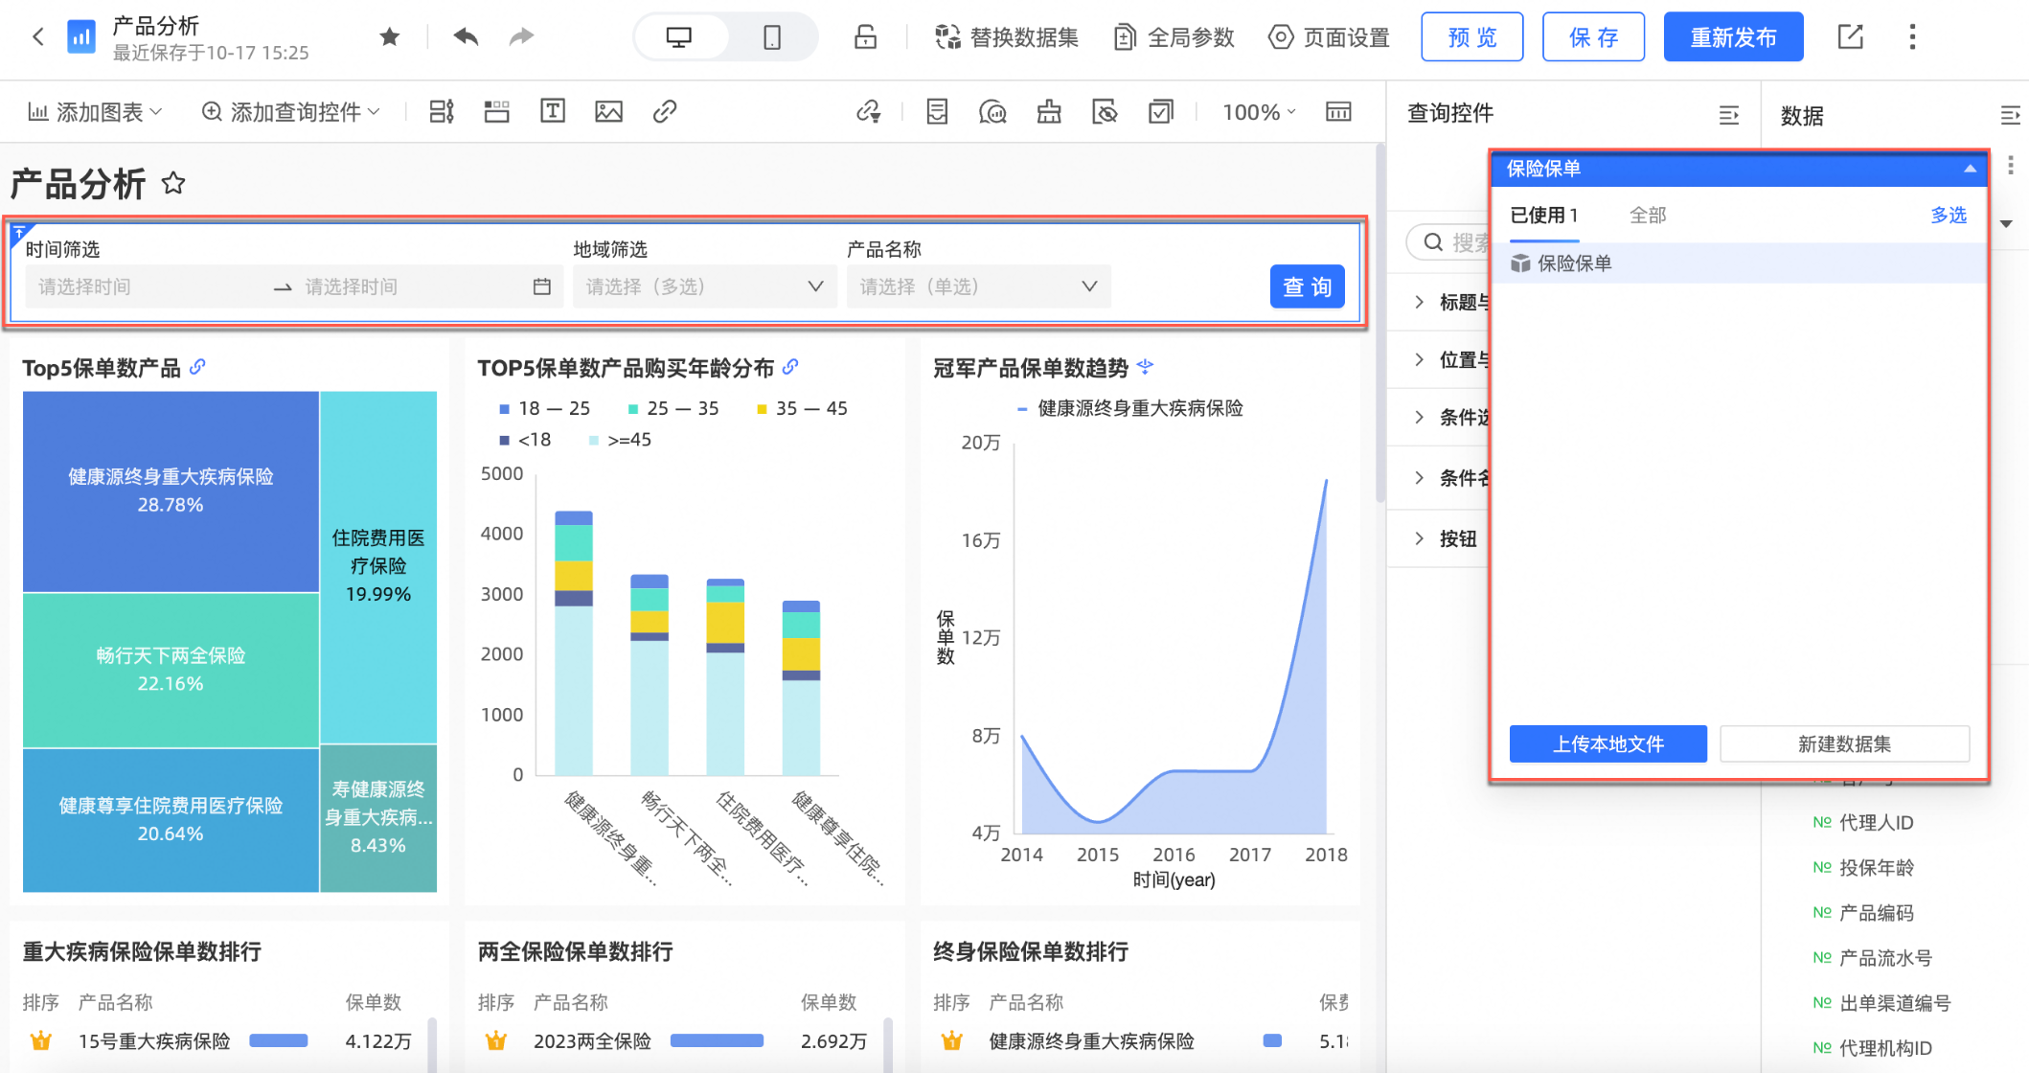
Task: Collapse the 查询控件 panel
Action: 1728,115
